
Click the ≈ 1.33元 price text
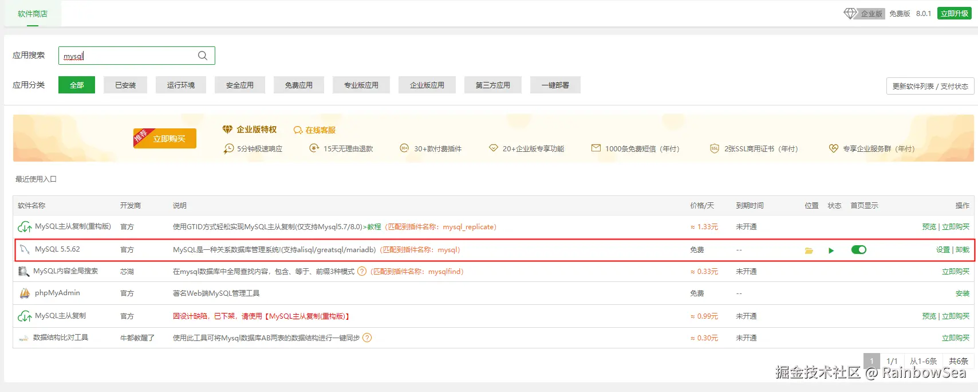(704, 227)
